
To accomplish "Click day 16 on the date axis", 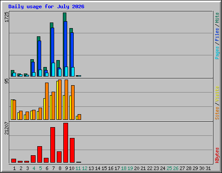I will (x=111, y=168).
